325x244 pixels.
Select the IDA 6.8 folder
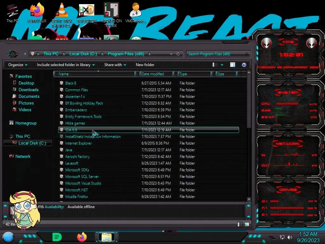[x=149, y=130]
